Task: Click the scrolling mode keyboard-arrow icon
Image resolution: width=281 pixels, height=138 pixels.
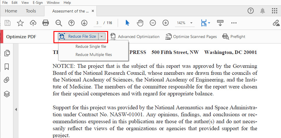Action: tap(221, 23)
